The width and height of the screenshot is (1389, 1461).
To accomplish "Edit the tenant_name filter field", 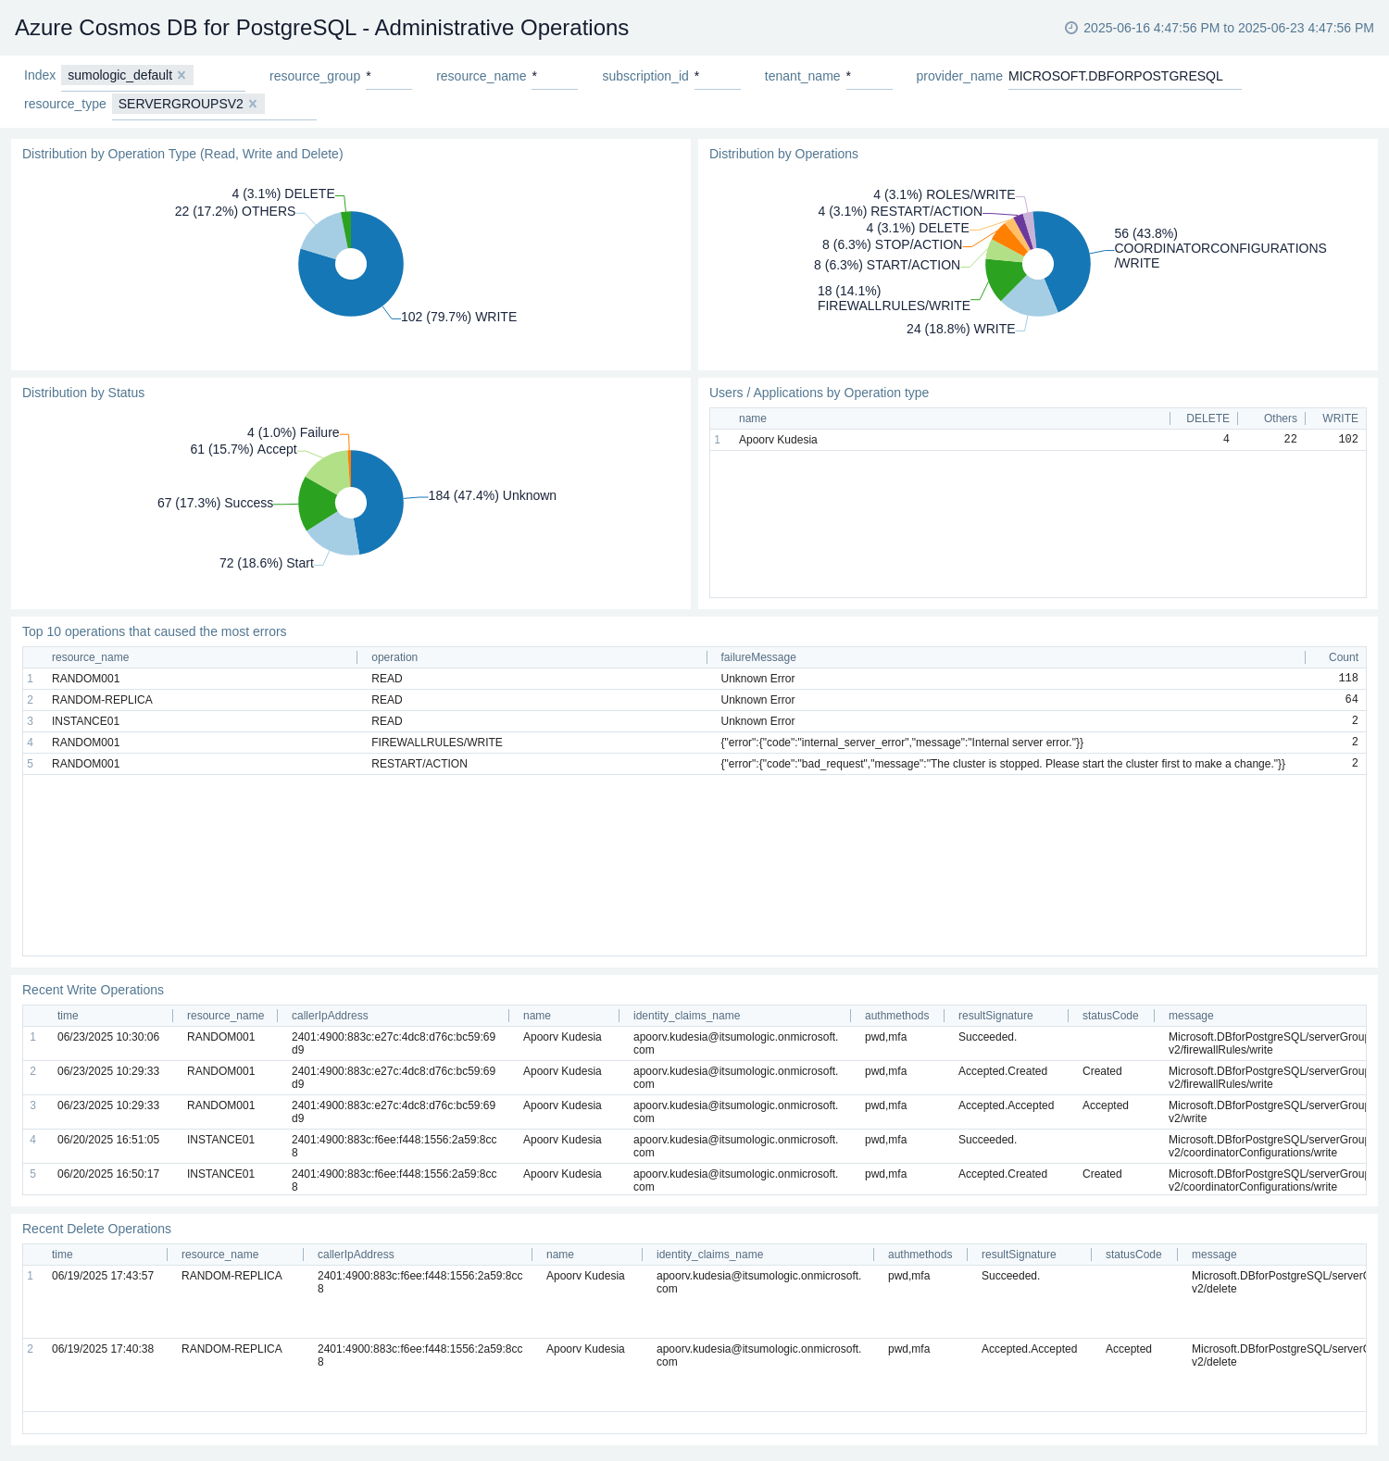I will coord(869,76).
